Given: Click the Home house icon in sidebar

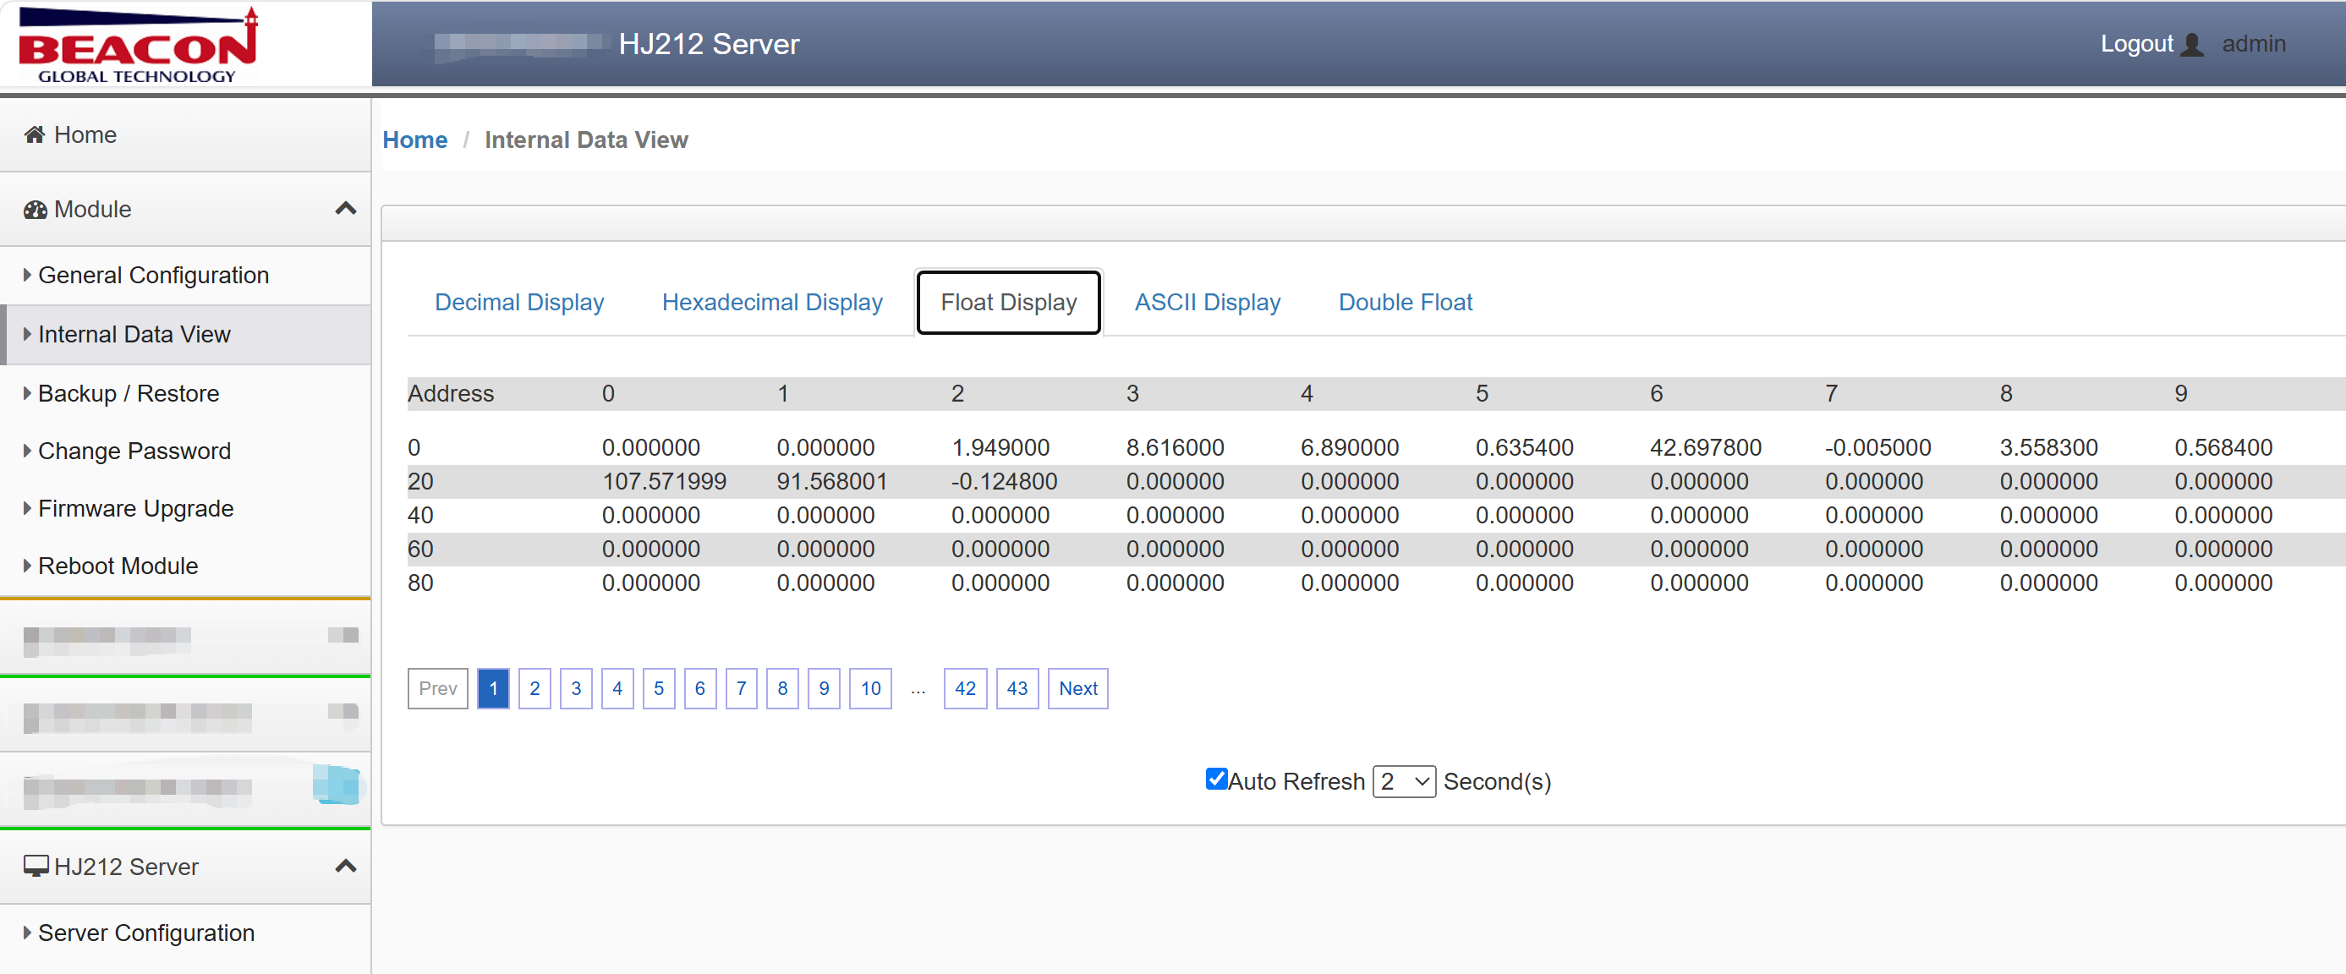Looking at the screenshot, I should [35, 134].
